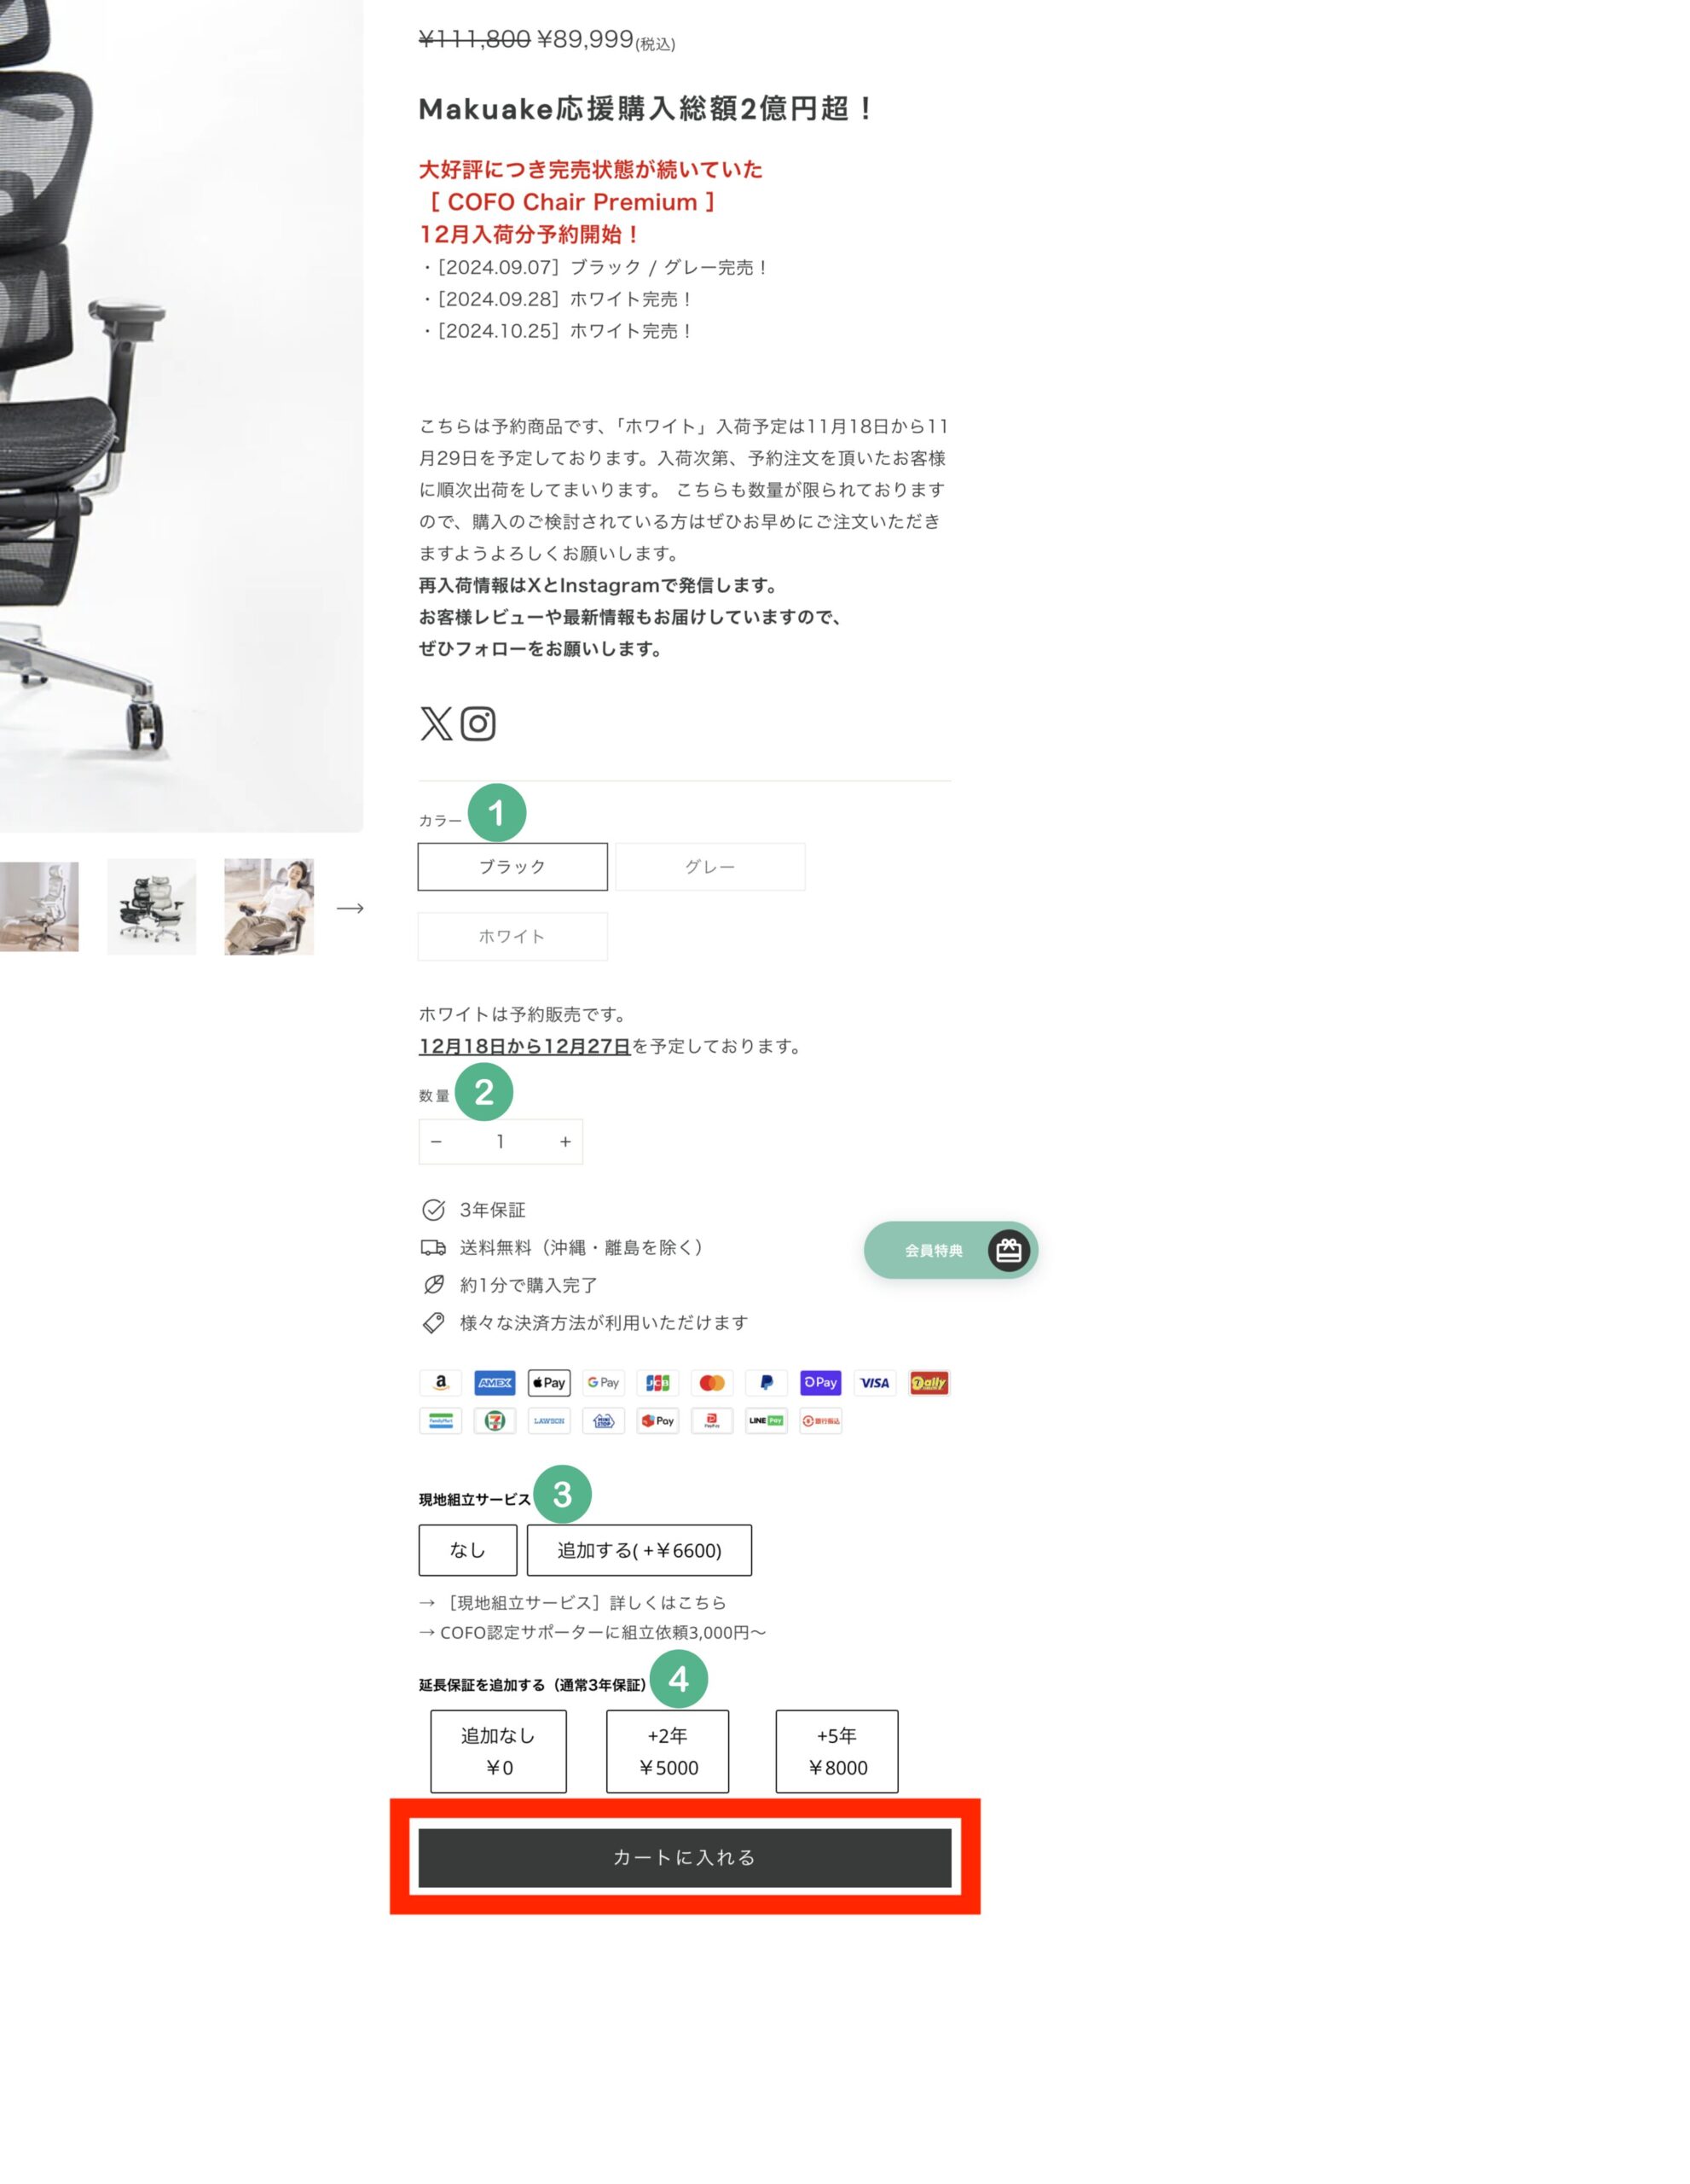1690x2184 pixels.
Task: Click the X (Twitter) social icon
Action: [x=437, y=723]
